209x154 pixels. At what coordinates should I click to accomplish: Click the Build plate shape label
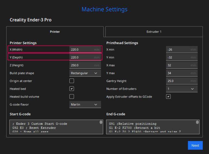tap(22, 73)
